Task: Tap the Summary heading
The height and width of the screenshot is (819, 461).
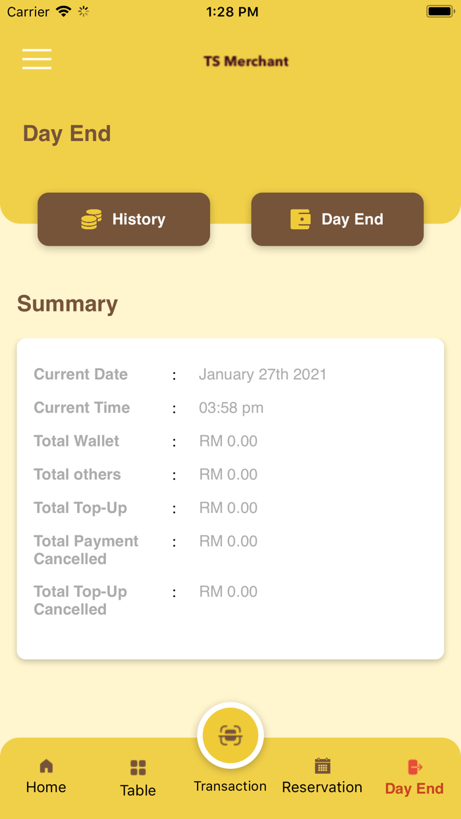Action: (x=67, y=304)
